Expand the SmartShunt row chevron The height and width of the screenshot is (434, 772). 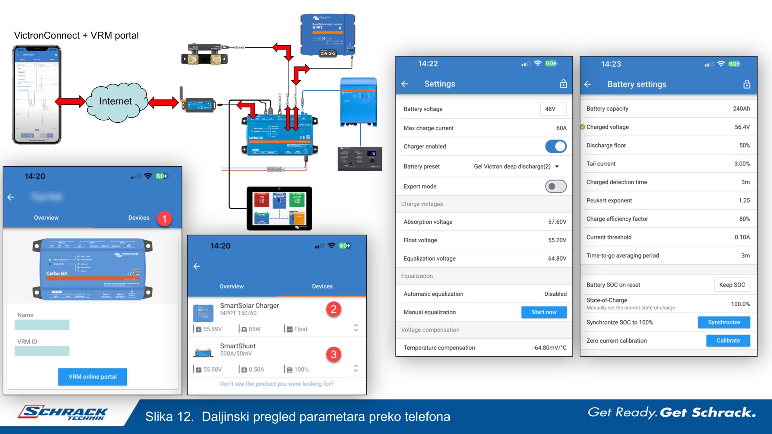356,368
